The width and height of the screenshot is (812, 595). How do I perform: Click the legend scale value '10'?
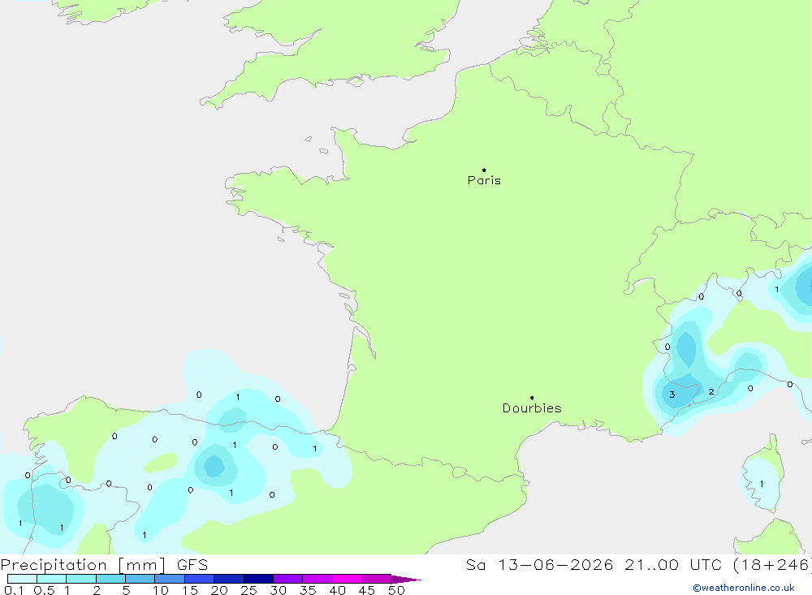click(161, 590)
